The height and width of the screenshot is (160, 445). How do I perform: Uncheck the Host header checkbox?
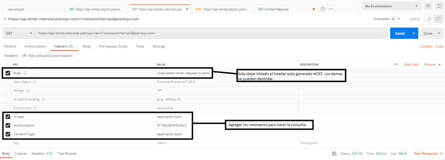8,73
